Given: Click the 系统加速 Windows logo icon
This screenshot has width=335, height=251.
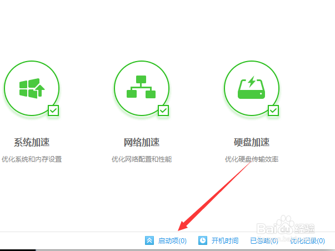Looking at the screenshot, I should tap(32, 88).
